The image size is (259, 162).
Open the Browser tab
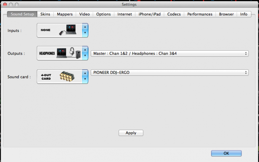(x=226, y=14)
